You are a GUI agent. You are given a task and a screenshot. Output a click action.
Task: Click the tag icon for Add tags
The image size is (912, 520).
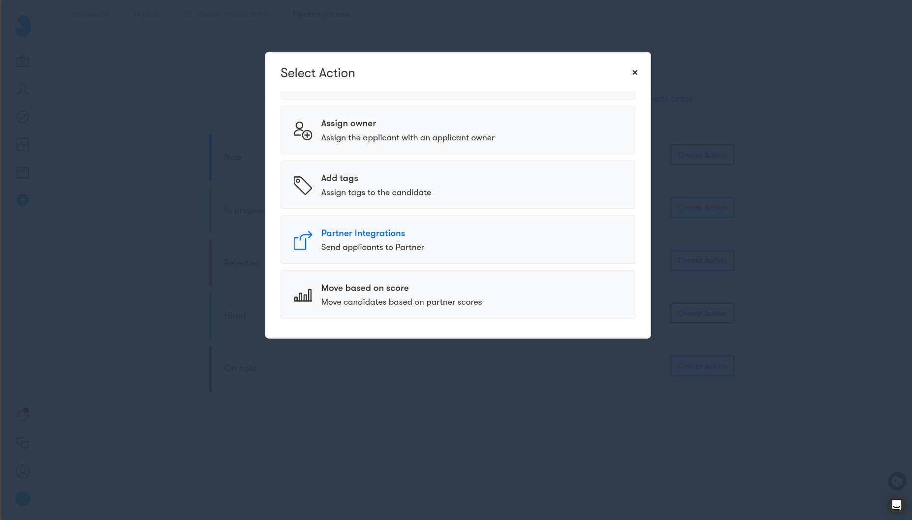click(303, 185)
